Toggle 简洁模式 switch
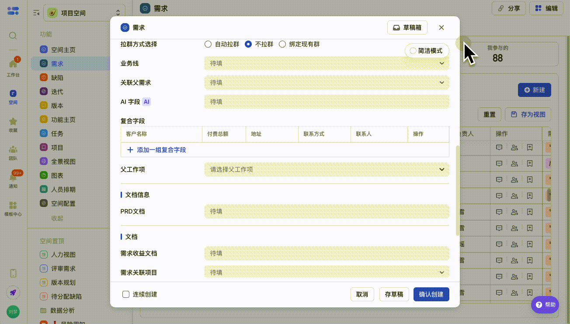This screenshot has height=324, width=570. [427, 51]
